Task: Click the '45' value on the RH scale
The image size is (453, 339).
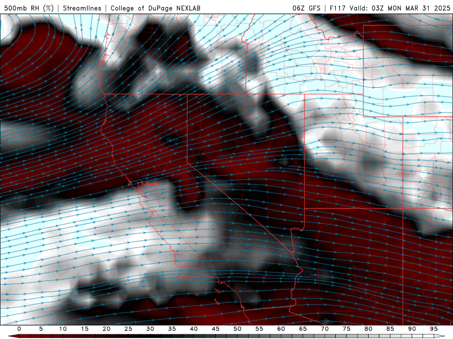Action: (216, 329)
